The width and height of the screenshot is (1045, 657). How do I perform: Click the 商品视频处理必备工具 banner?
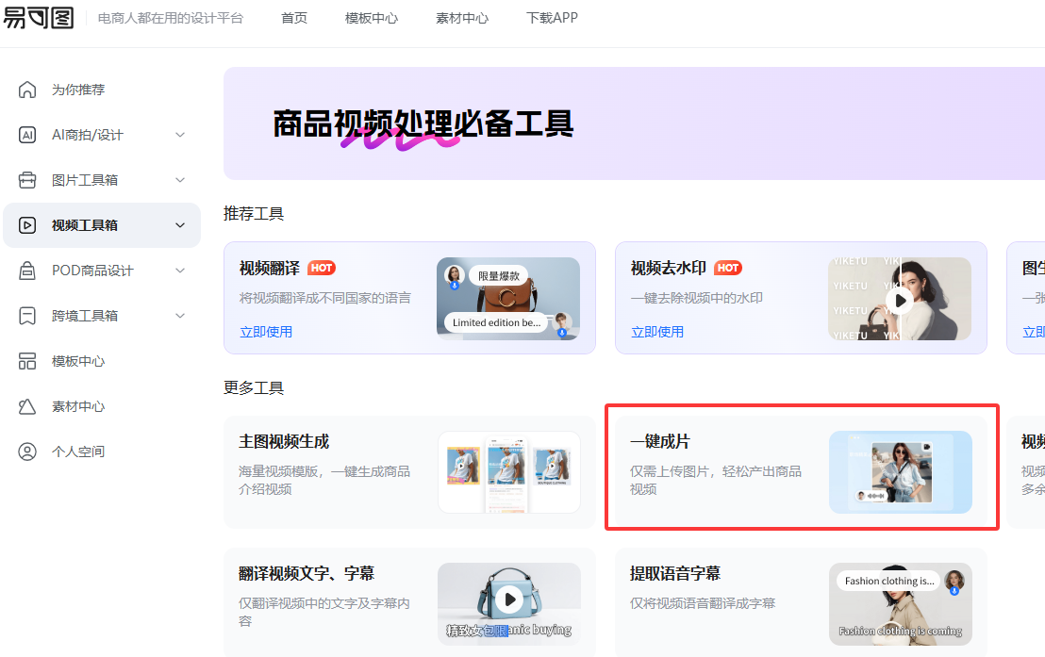634,123
